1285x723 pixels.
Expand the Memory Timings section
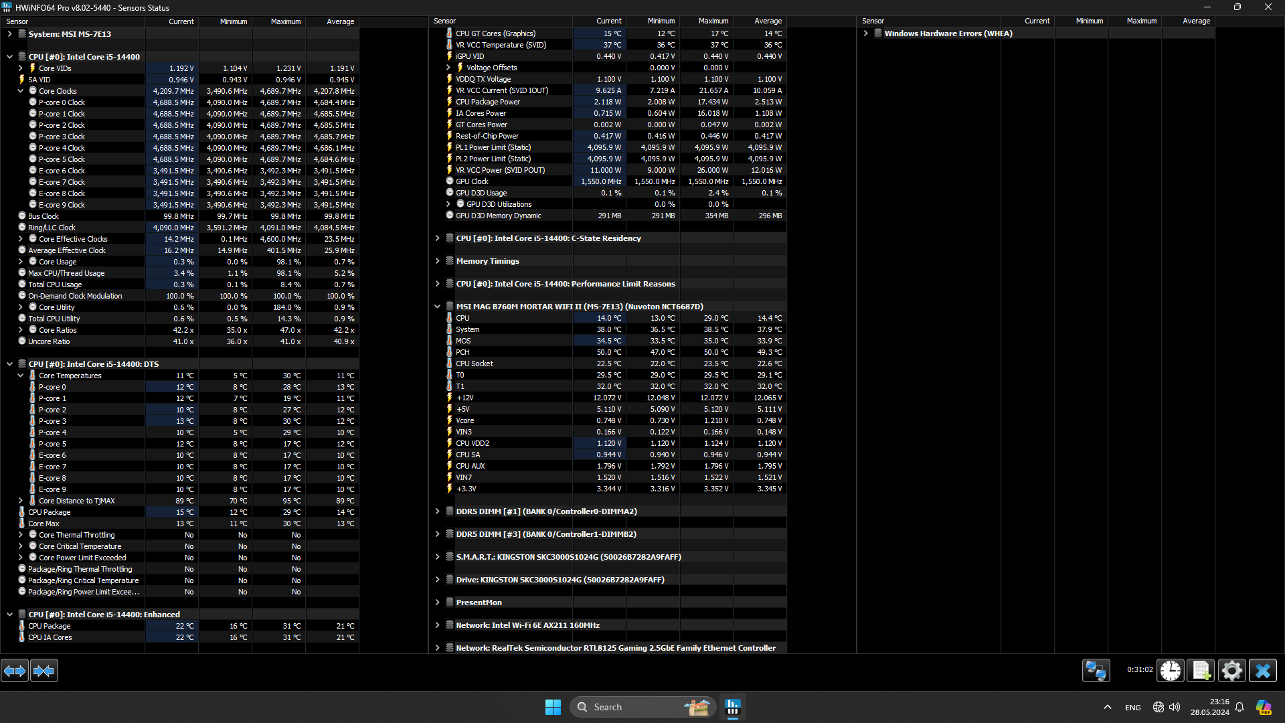click(x=437, y=261)
